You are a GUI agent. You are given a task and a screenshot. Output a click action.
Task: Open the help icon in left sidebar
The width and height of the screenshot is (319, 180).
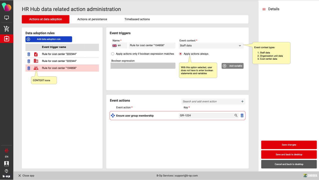pyautogui.click(x=6, y=171)
